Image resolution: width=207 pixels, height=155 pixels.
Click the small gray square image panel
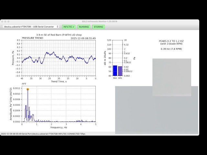point(171,73)
